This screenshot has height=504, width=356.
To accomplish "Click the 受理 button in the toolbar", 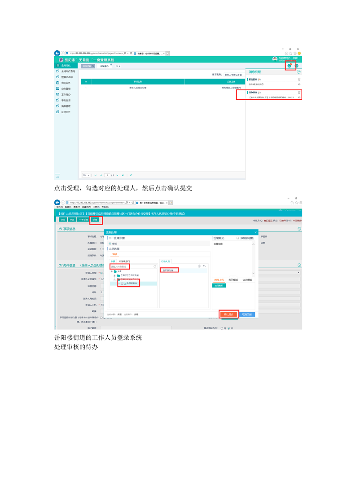I will click(95, 220).
